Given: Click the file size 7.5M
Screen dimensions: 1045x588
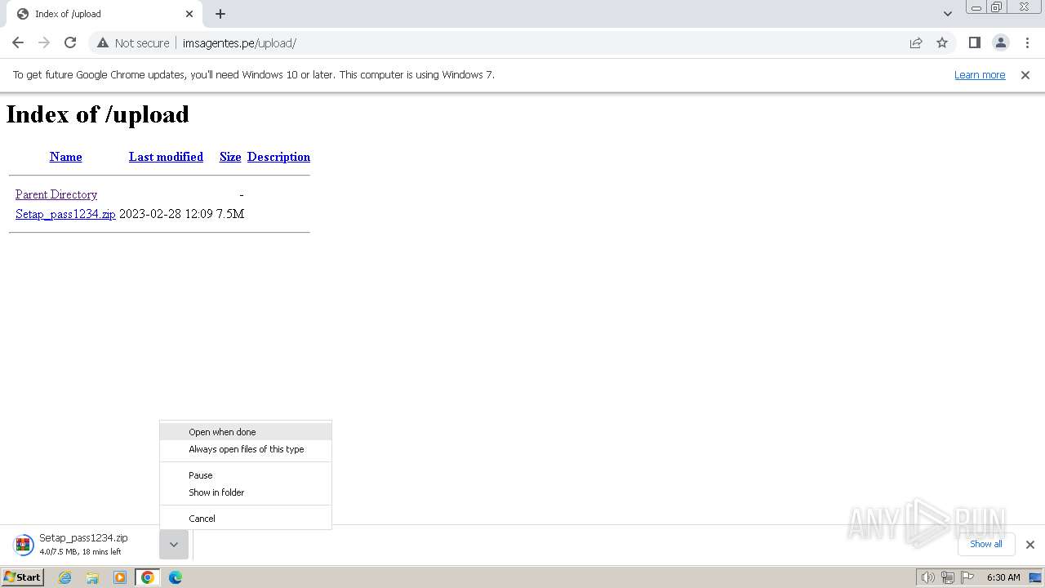Looking at the screenshot, I should click(230, 214).
